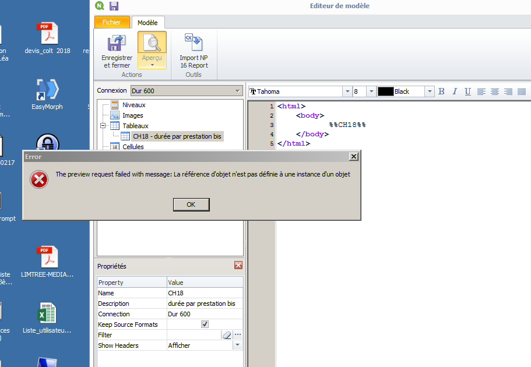Toggle bold formatting
This screenshot has height=367, width=531.
tap(441, 91)
